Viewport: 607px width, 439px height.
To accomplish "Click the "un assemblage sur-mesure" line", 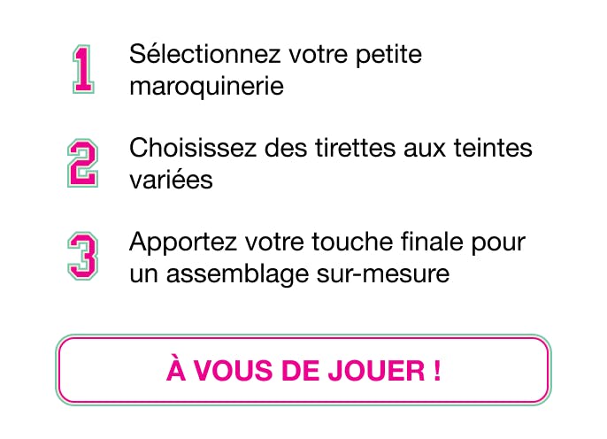I will pos(289,273).
